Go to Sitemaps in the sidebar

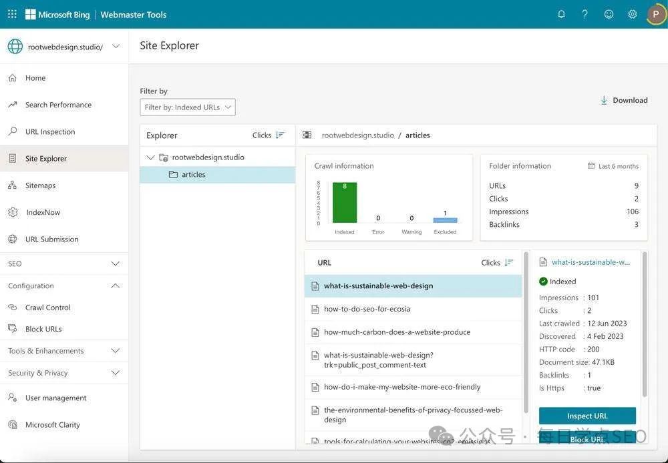tap(40, 185)
